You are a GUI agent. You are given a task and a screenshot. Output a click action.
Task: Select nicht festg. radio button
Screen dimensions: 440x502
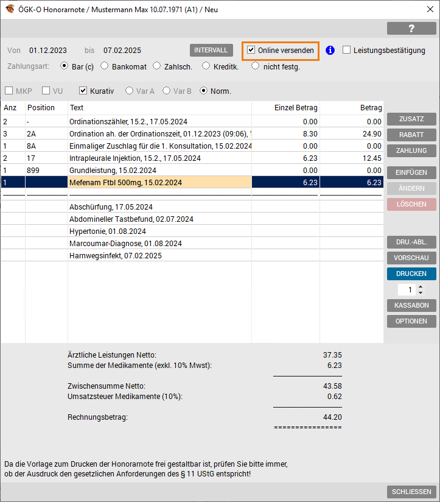[255, 66]
